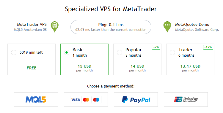
Task: Click the Ping 0.11 ms info bubble
Action: pyautogui.click(x=111, y=27)
